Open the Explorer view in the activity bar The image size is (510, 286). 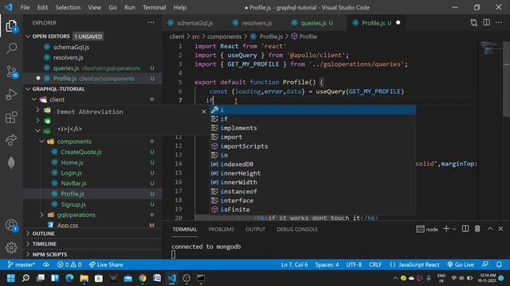(11, 26)
